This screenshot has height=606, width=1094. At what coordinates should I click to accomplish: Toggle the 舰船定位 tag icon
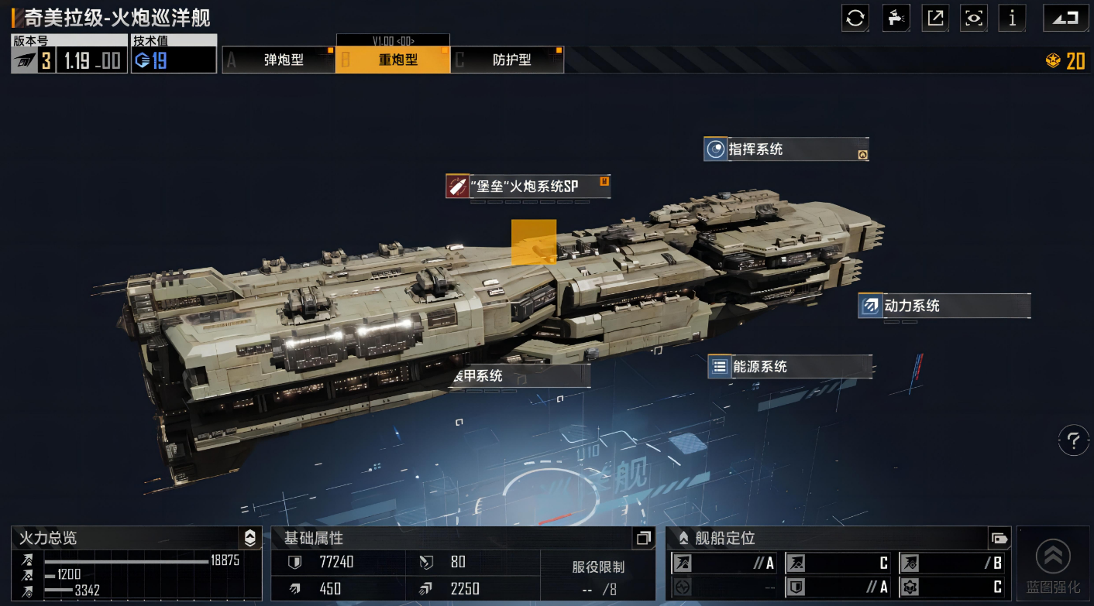(x=999, y=538)
